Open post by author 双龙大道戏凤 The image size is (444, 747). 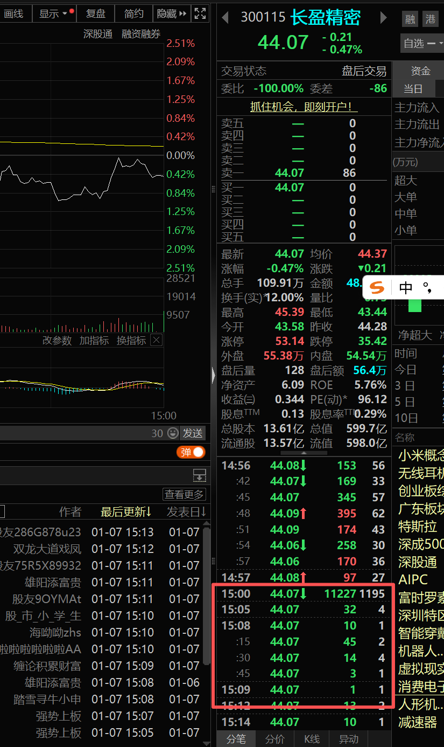(47, 549)
